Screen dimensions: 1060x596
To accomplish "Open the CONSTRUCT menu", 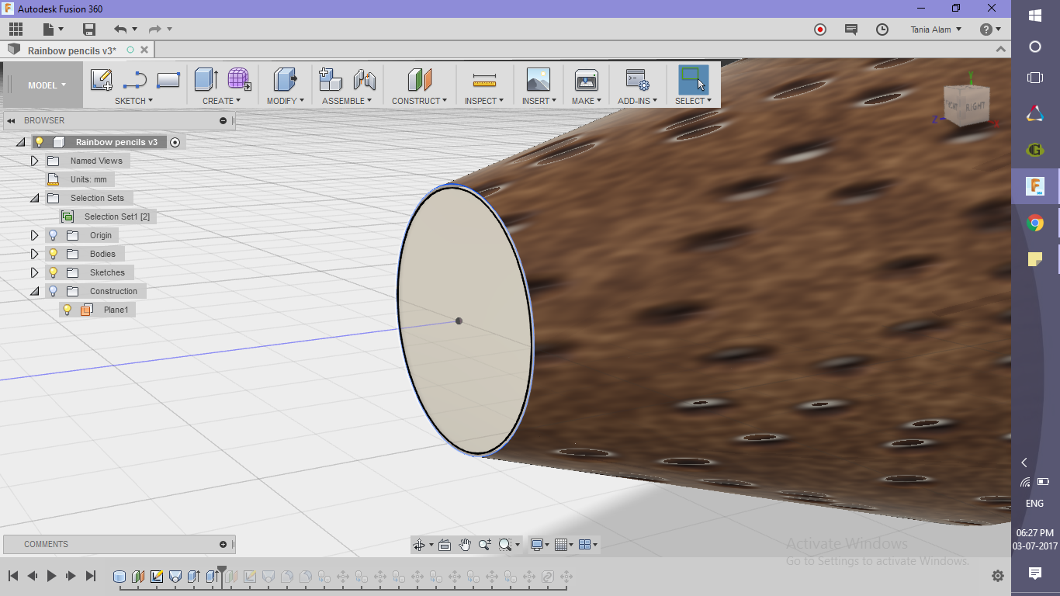I will point(419,101).
